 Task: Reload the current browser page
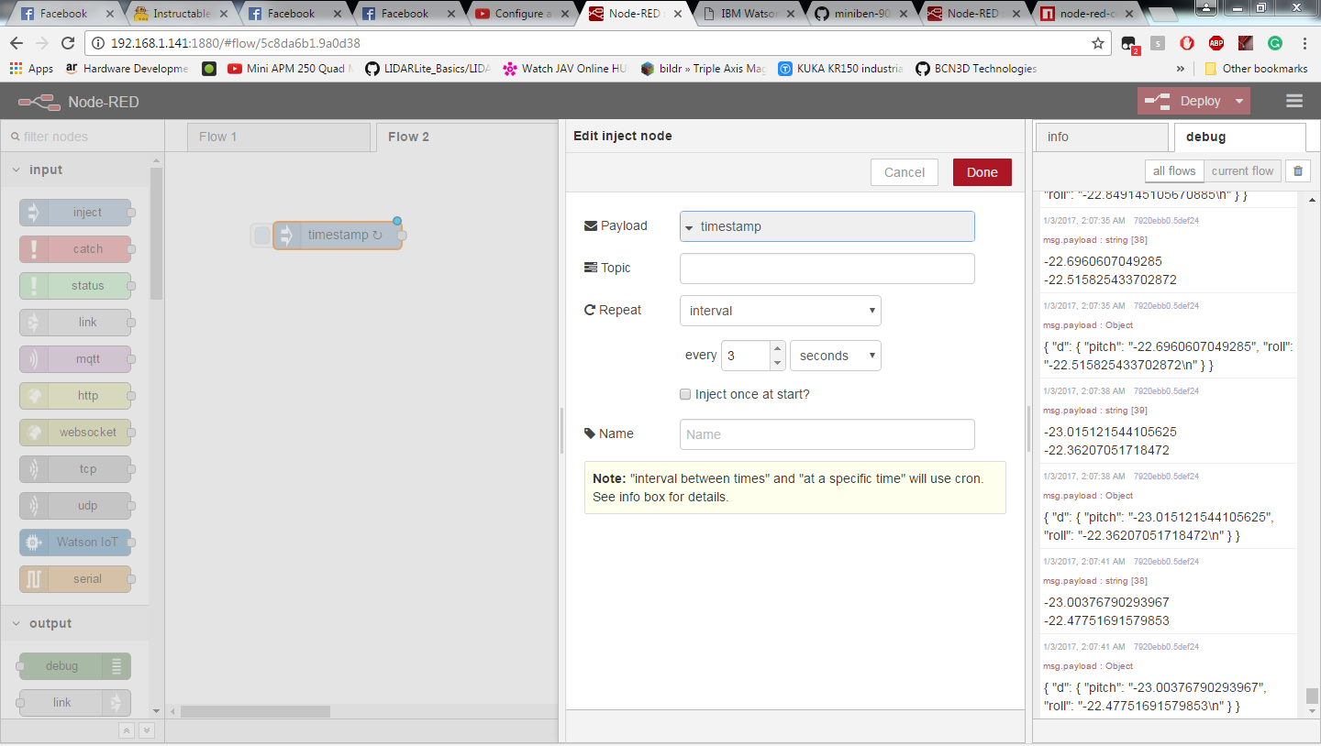68,43
